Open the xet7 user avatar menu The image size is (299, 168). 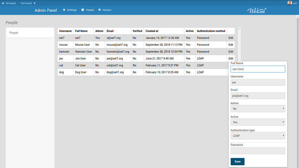click(290, 3)
